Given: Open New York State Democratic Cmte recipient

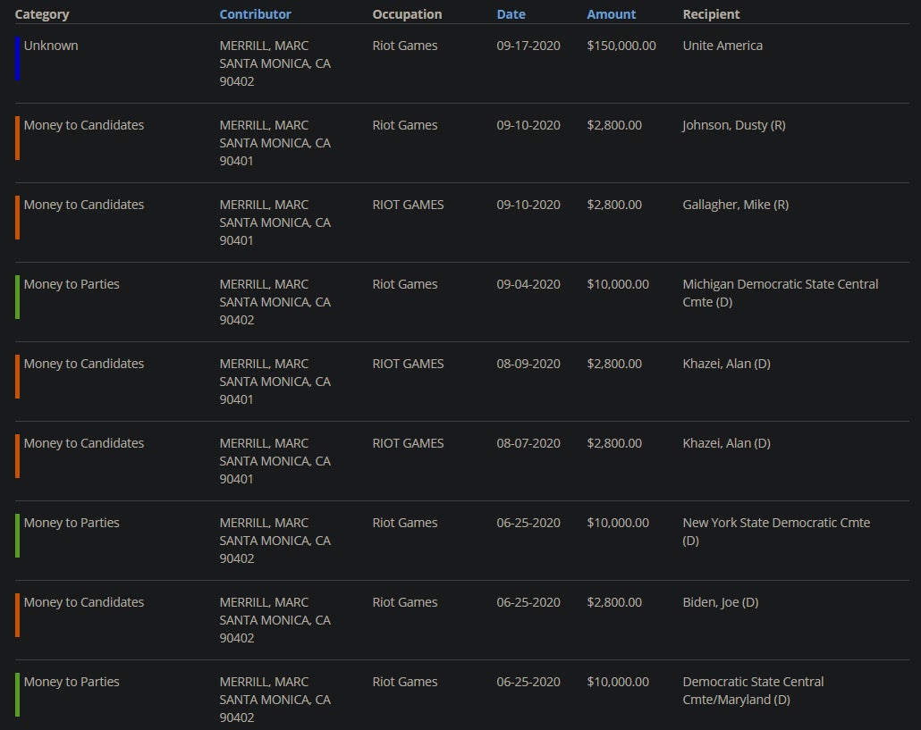Looking at the screenshot, I should point(775,523).
